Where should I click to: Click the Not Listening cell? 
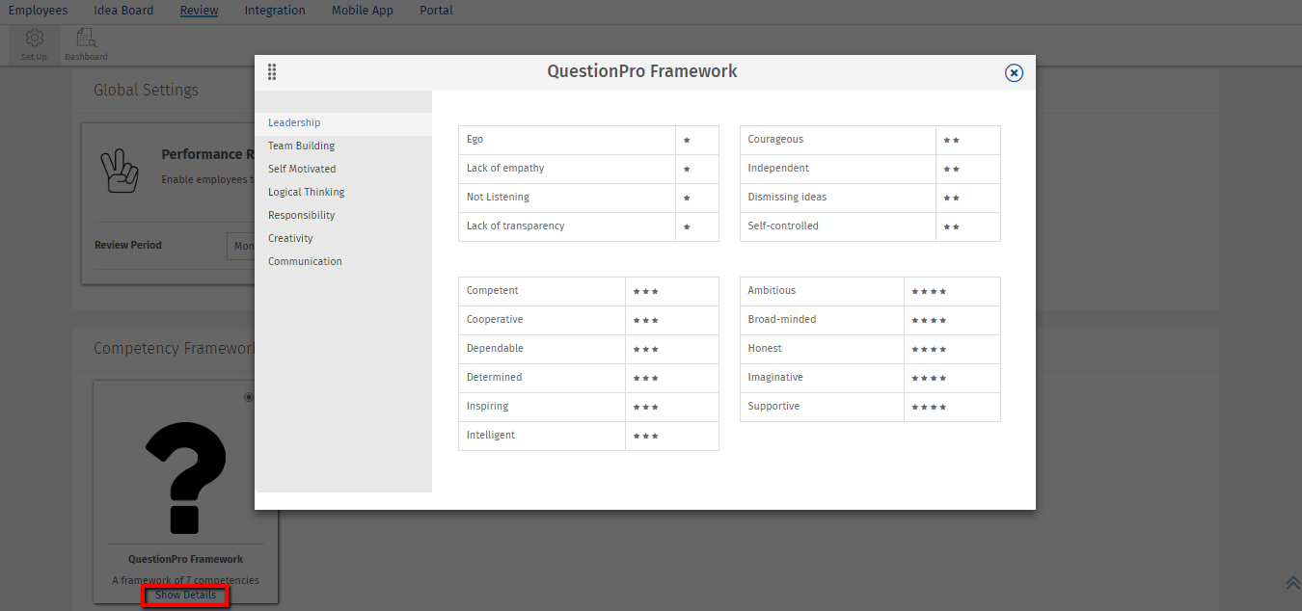click(x=567, y=199)
